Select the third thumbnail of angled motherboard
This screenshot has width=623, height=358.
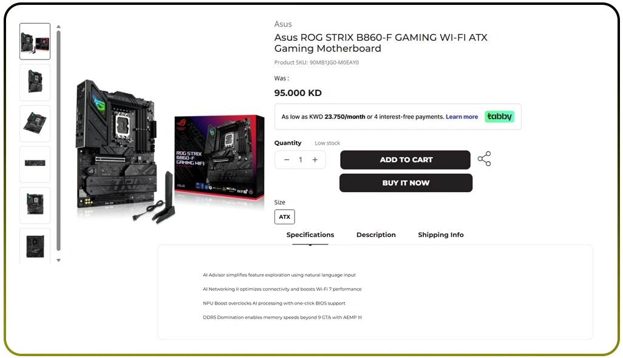click(x=35, y=123)
